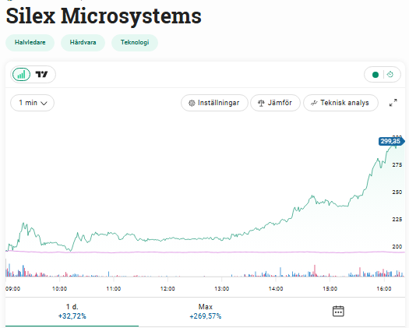Click the Silex Microsystems heading
The height and width of the screenshot is (328, 409).
(x=104, y=16)
